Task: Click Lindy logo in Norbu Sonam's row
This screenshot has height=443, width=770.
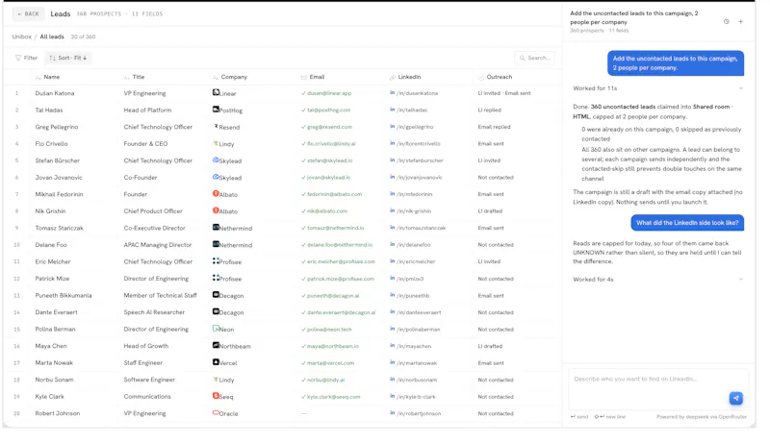Action: (x=216, y=380)
